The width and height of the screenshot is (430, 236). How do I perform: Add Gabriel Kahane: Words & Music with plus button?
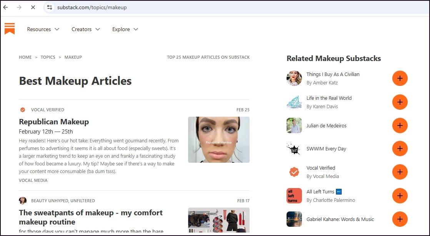pos(400,219)
